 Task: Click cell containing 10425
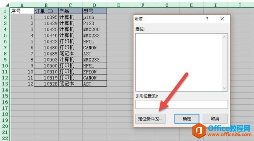[46, 29]
